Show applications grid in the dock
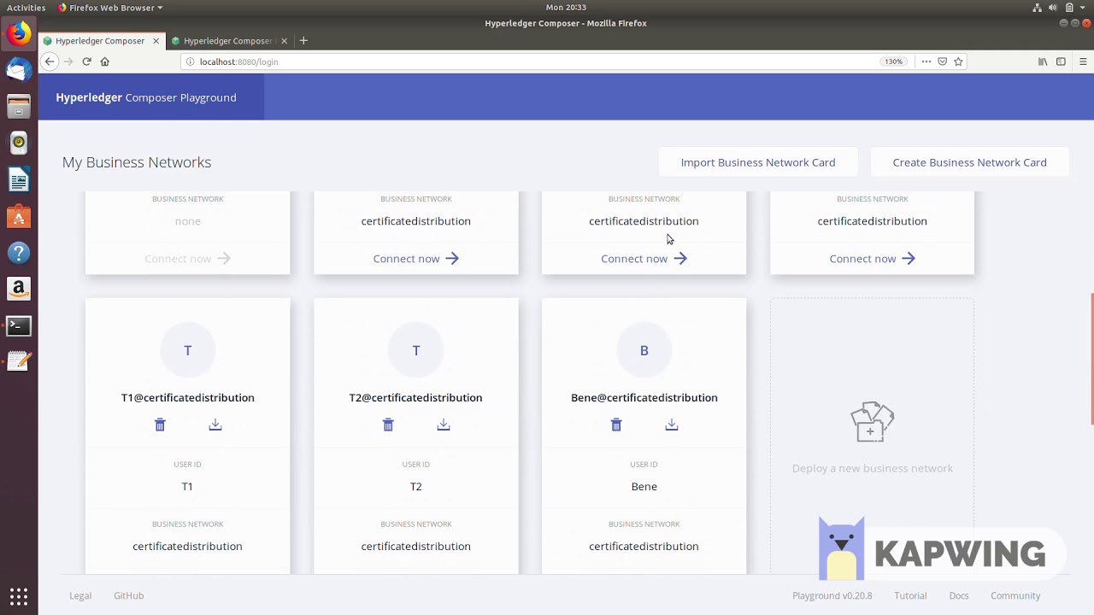The height and width of the screenshot is (615, 1094). pyautogui.click(x=19, y=596)
